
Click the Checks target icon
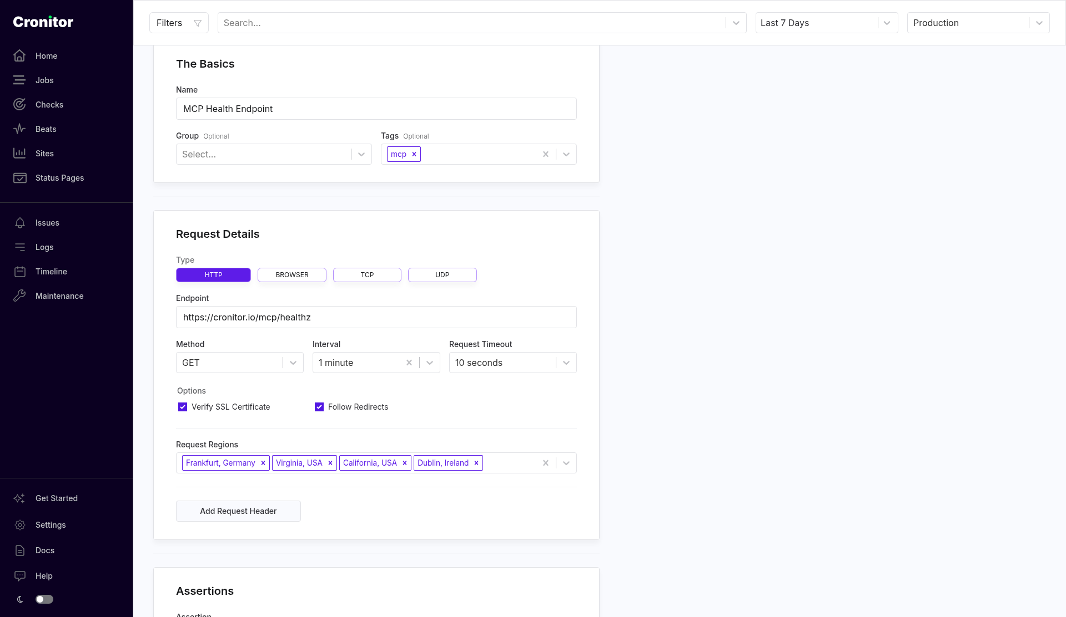point(19,105)
